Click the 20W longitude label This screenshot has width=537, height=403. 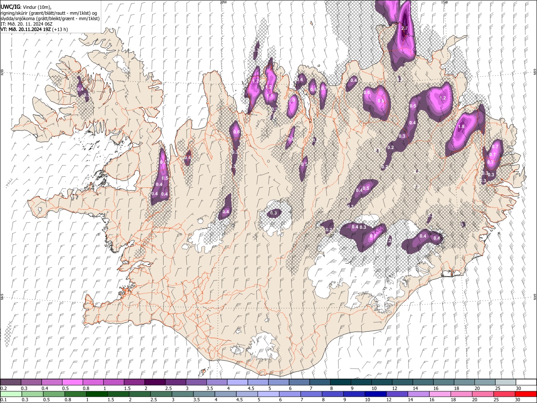click(x=223, y=2)
